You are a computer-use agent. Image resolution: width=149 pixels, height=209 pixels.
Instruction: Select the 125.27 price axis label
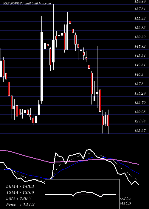(x=140, y=131)
